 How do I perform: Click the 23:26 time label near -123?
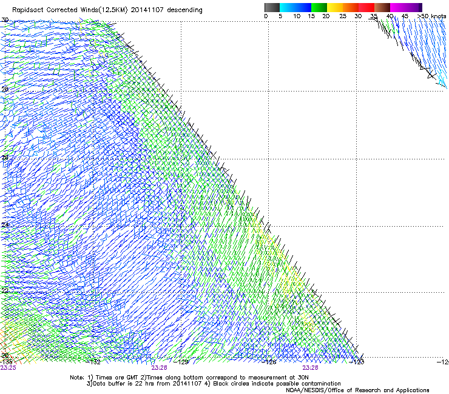coord(311,368)
